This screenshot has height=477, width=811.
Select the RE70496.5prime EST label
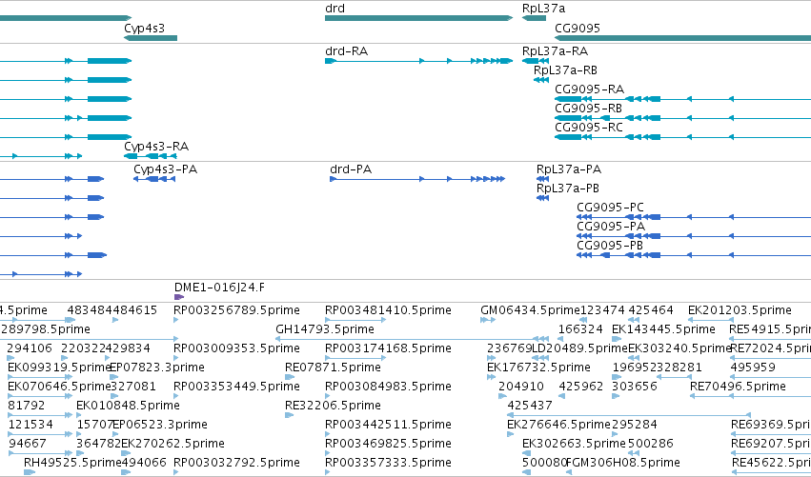pos(738,387)
